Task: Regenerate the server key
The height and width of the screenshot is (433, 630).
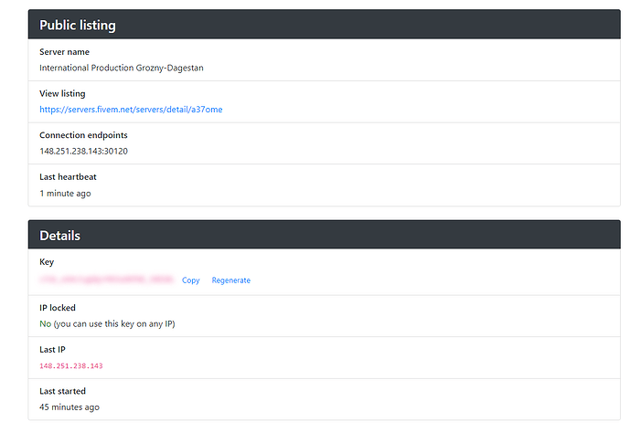Action: [x=230, y=280]
